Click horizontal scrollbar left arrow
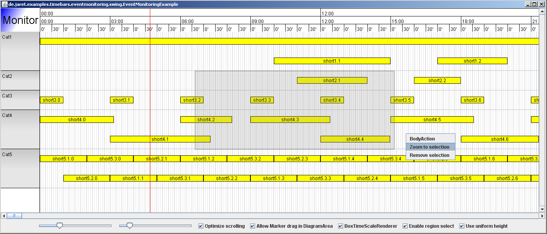The height and width of the screenshot is (234, 547). coord(4,216)
